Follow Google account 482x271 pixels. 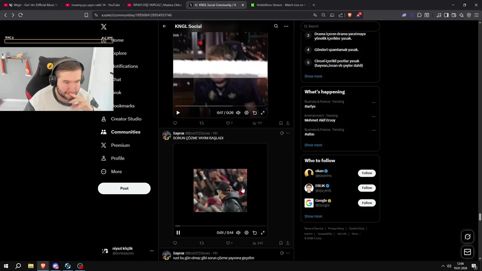click(x=367, y=203)
